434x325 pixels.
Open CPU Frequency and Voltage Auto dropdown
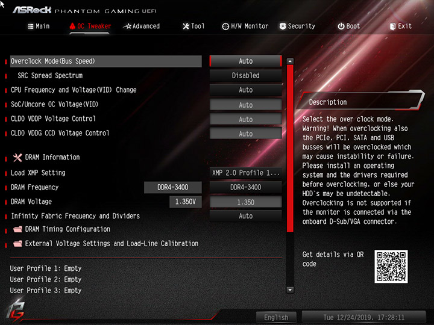tap(245, 90)
